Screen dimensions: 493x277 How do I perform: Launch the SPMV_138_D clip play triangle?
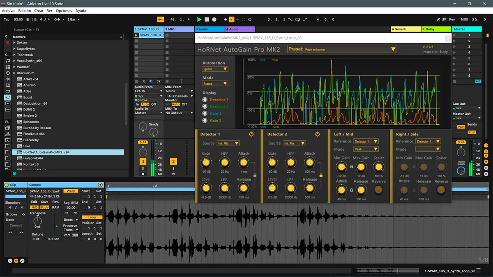click(x=137, y=35)
